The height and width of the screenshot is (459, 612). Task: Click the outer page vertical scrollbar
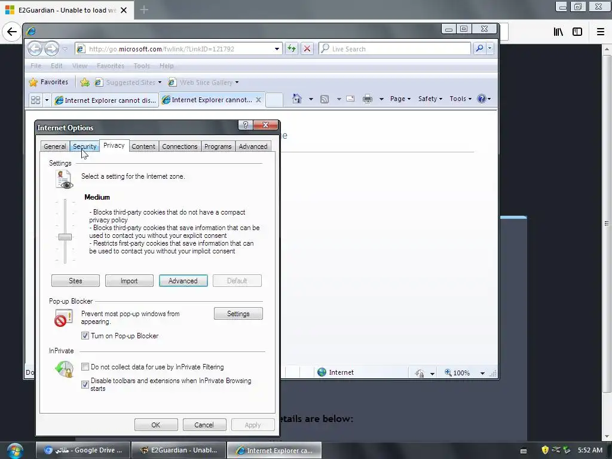pyautogui.click(x=607, y=225)
